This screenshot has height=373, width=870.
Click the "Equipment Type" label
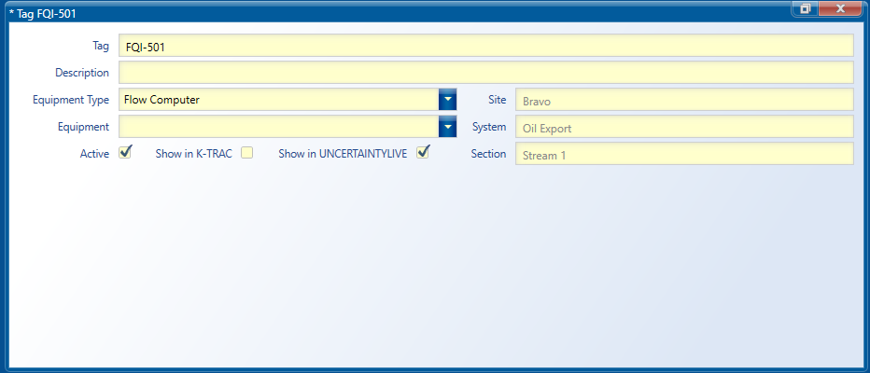pyautogui.click(x=71, y=101)
